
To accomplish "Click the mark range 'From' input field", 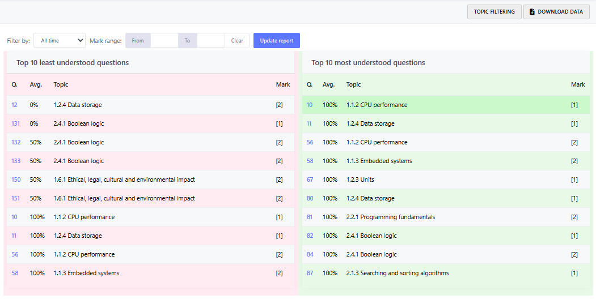I will tap(164, 41).
